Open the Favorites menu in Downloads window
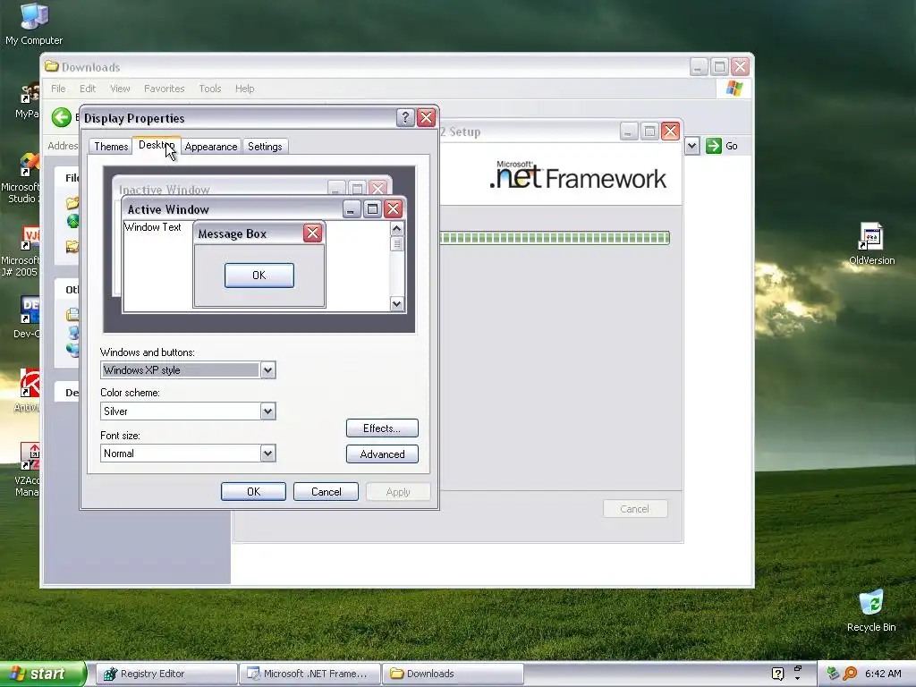The height and width of the screenshot is (687, 916). click(x=165, y=89)
